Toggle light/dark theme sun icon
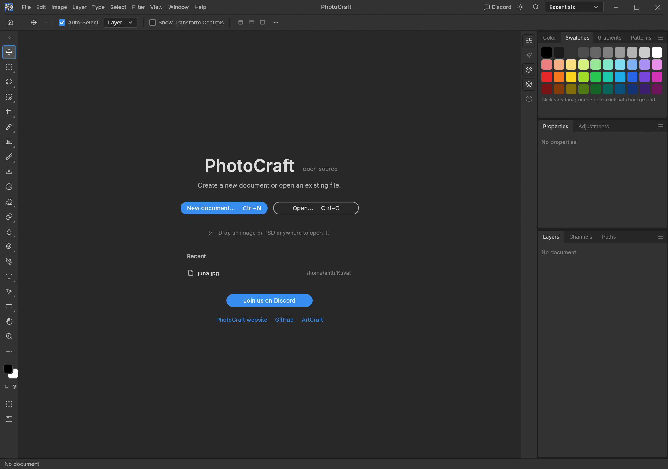Screen dimensions: 668x469 [x=520, y=7]
